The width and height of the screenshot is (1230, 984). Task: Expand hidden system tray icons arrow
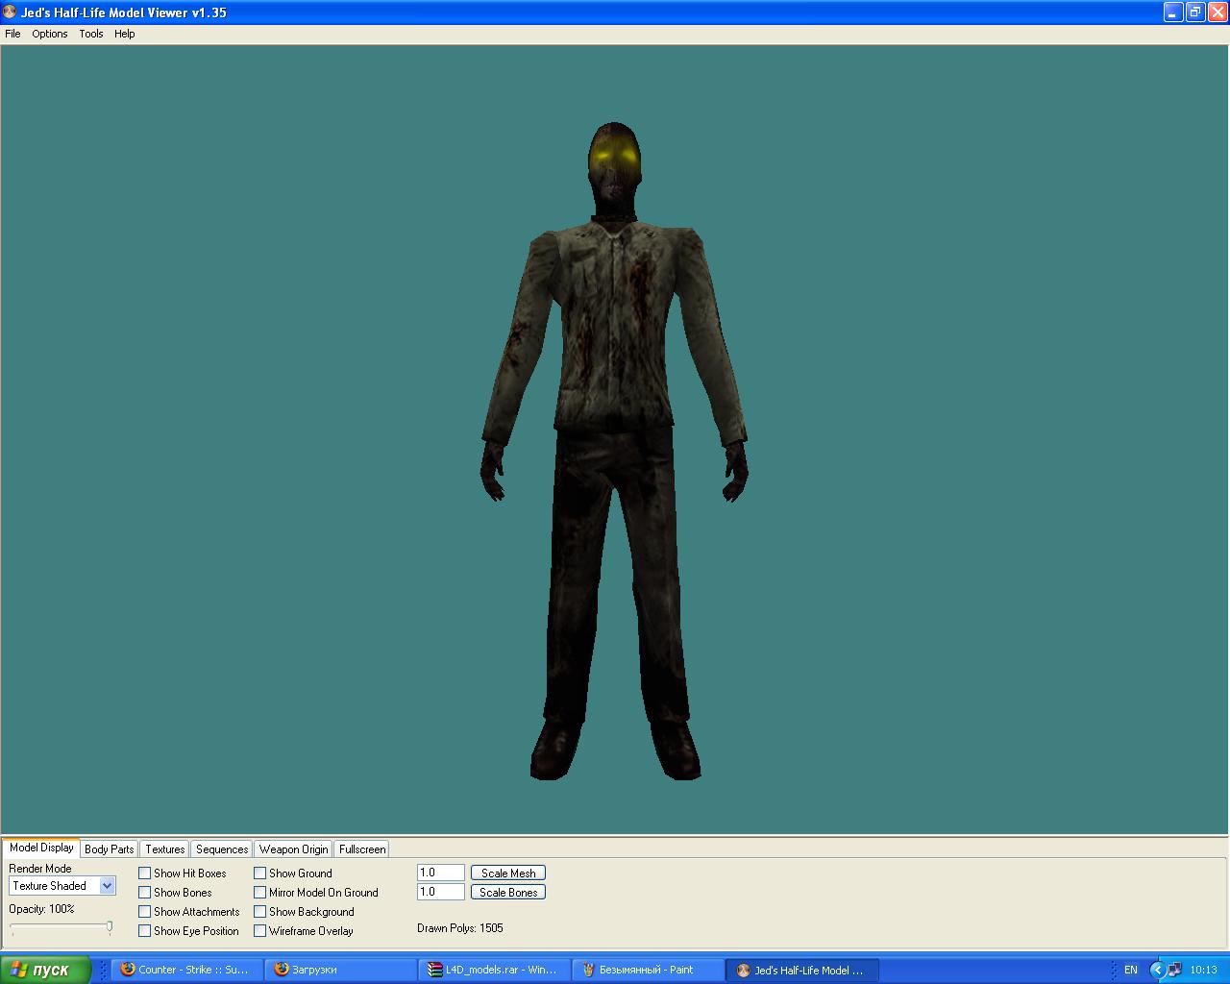pyautogui.click(x=1157, y=971)
